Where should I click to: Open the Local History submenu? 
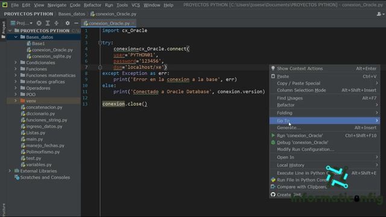[x=324, y=165]
